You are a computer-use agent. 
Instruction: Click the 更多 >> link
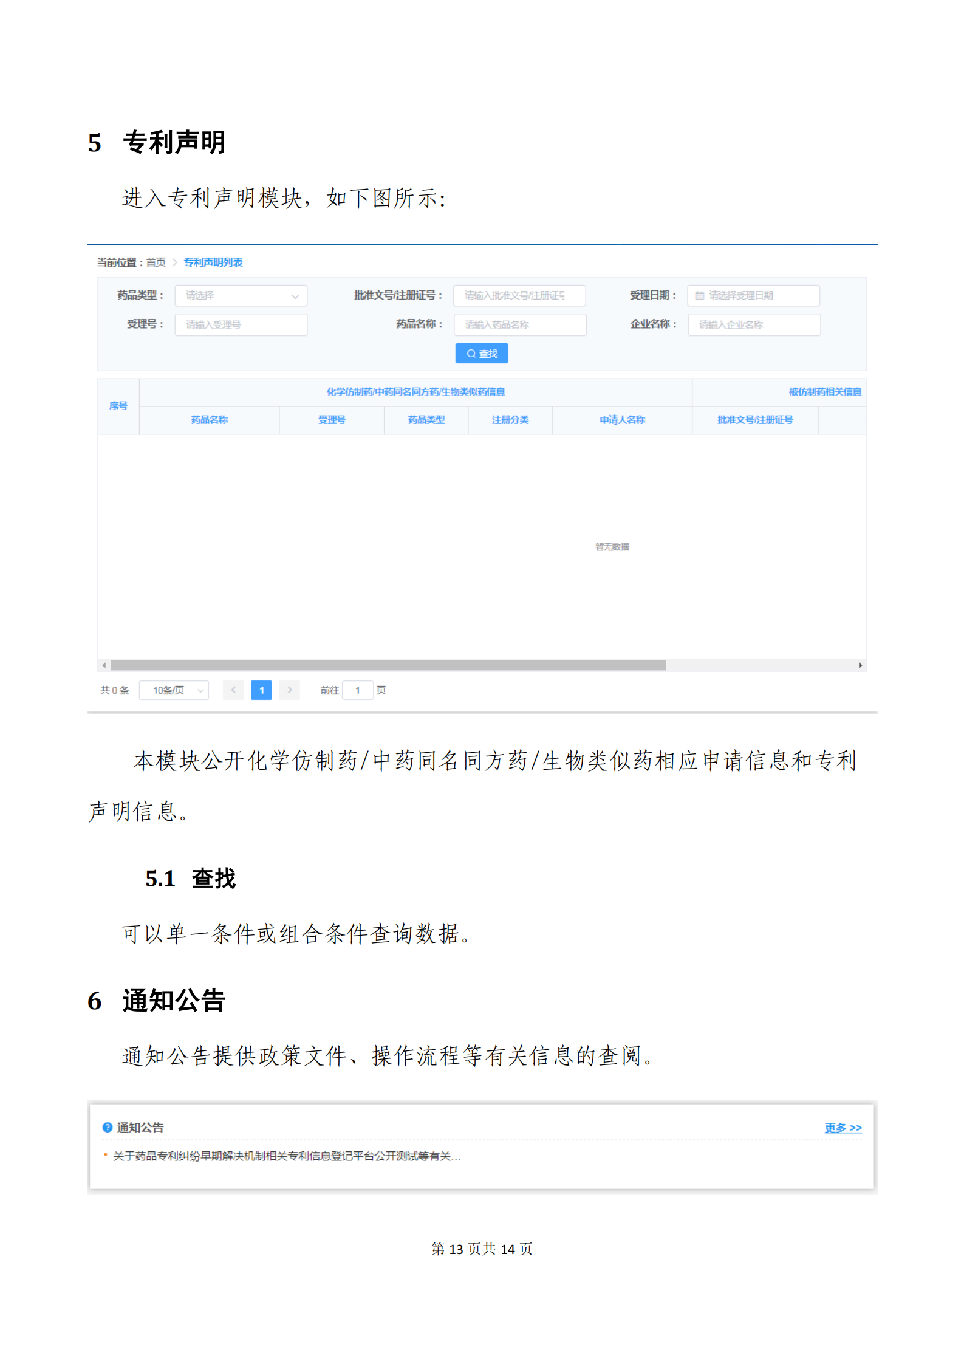[843, 1128]
